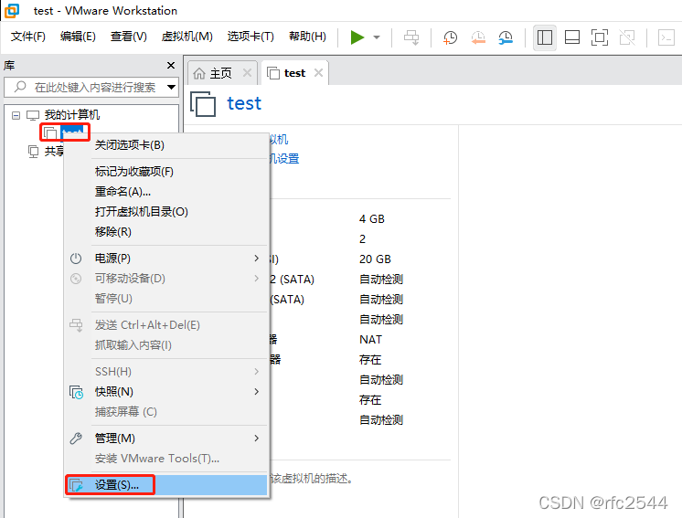Click the 4 GB memory value
This screenshot has width=682, height=518.
[372, 219]
